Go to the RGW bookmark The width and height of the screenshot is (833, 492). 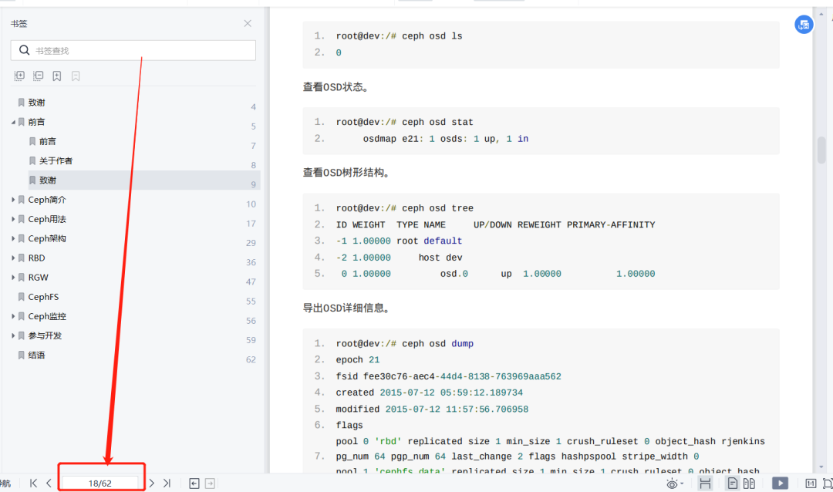click(39, 278)
